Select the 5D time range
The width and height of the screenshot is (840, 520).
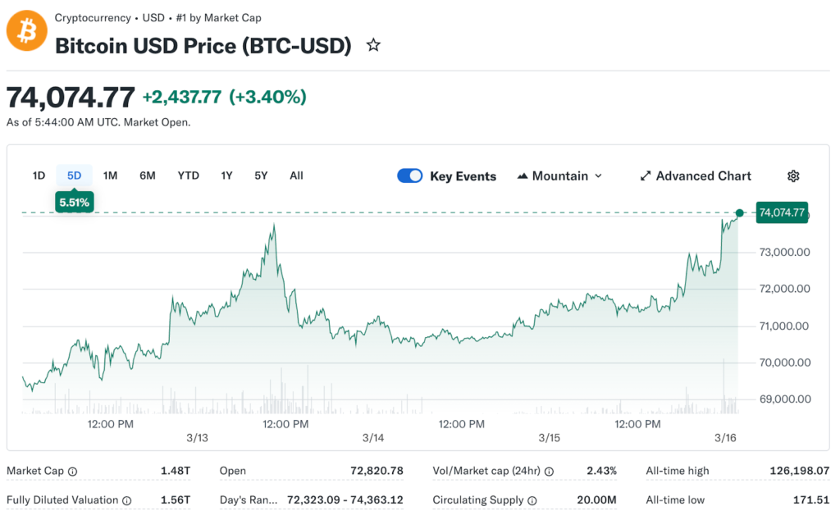point(75,176)
